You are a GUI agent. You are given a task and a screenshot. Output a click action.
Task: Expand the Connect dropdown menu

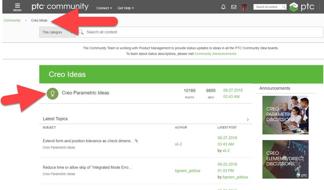point(104,8)
